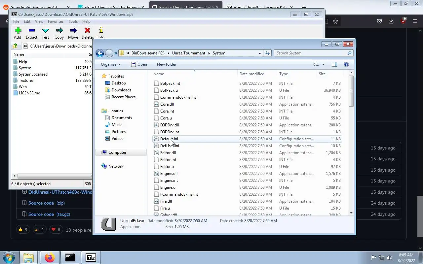Image resolution: width=423 pixels, height=264 pixels.
Task: Expand the address bar history dropdown
Action: [x=260, y=53]
